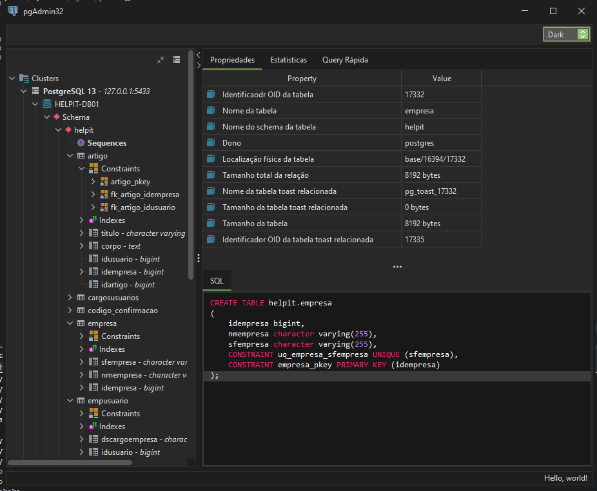
Task: Expand Constraints under the empresa table
Action: (82, 336)
